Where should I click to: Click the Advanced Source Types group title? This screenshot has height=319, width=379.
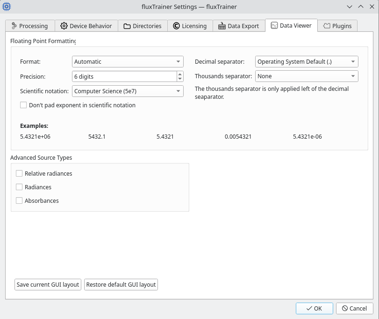41,158
